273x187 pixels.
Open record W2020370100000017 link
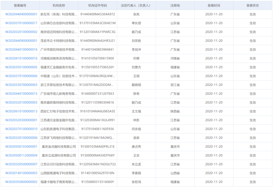21,23
